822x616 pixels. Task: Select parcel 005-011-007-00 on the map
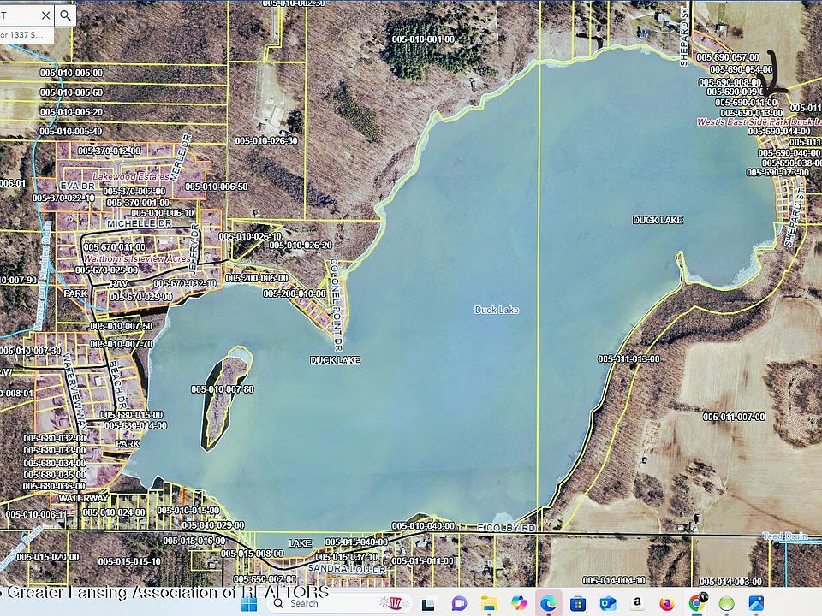pos(734,417)
